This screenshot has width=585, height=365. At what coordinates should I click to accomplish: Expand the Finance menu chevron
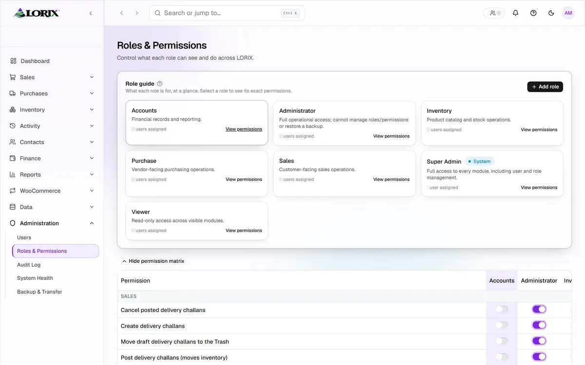tap(92, 158)
